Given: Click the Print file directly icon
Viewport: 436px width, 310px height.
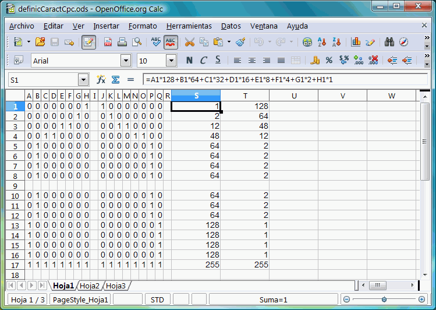Looking at the screenshot, I should point(122,42).
